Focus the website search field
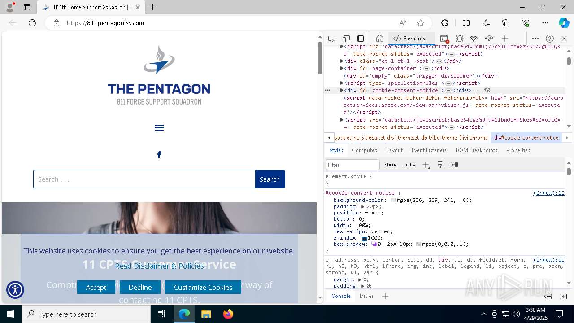The image size is (574, 323). tap(144, 179)
